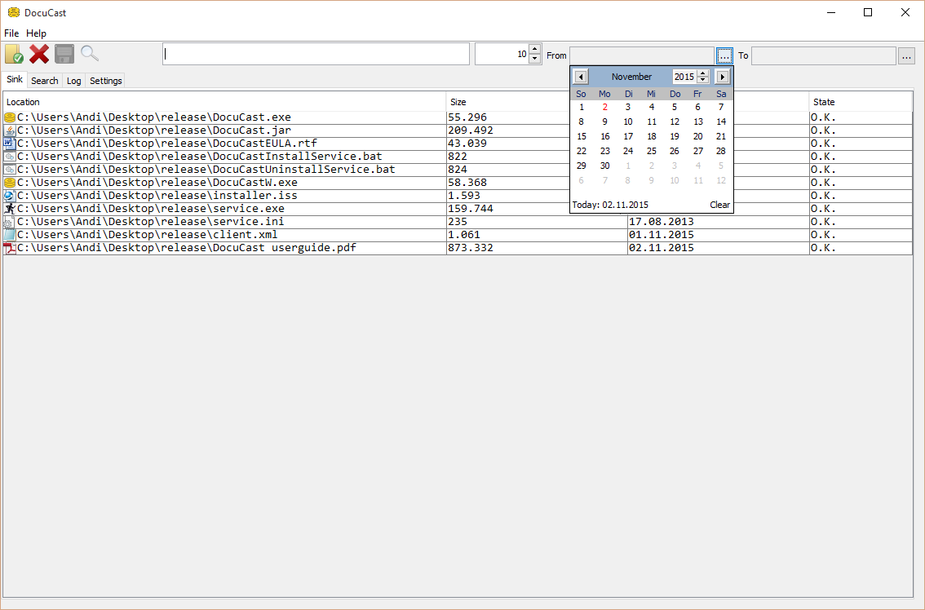Click Today: 02.11.2015 in the calendar
The width and height of the screenshot is (925, 610).
click(610, 205)
